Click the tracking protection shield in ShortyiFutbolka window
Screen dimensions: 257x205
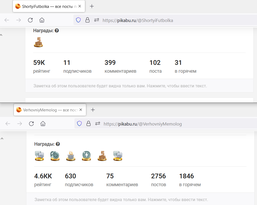pyautogui.click(x=78, y=20)
